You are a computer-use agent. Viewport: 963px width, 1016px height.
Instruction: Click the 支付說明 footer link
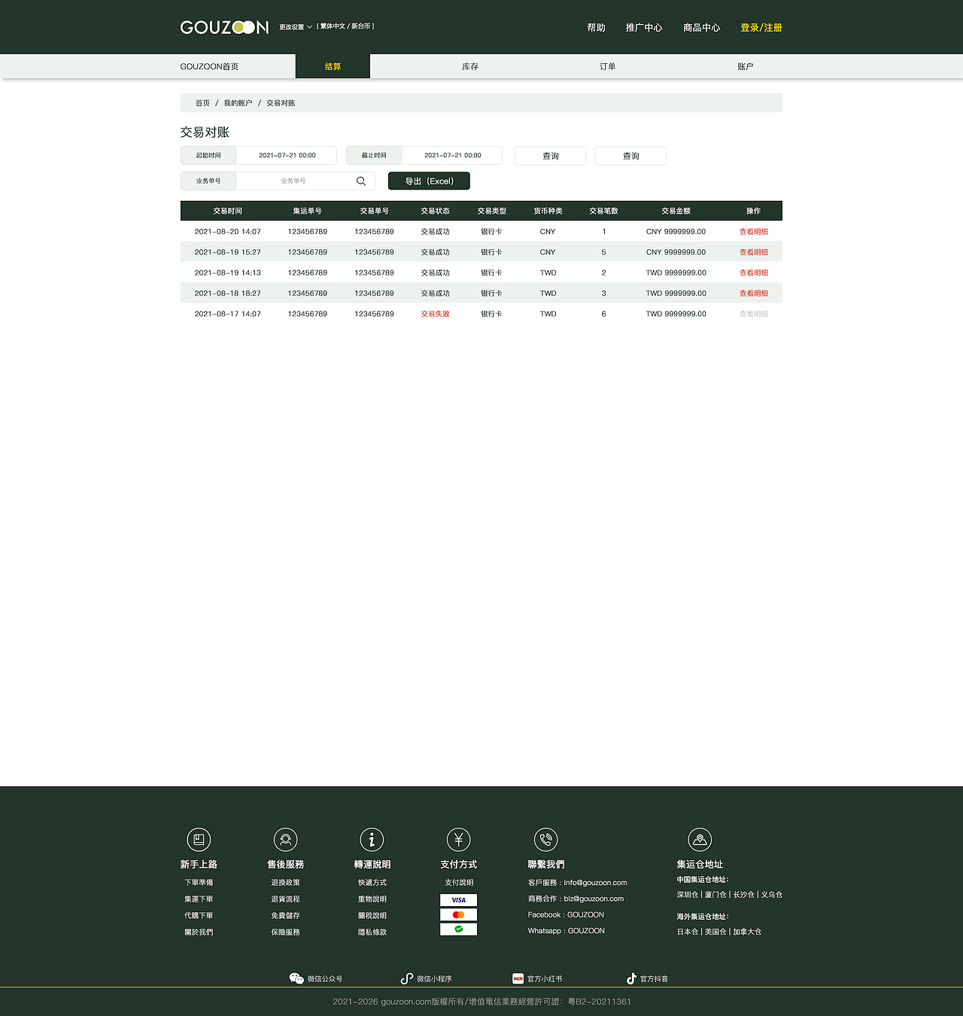459,882
